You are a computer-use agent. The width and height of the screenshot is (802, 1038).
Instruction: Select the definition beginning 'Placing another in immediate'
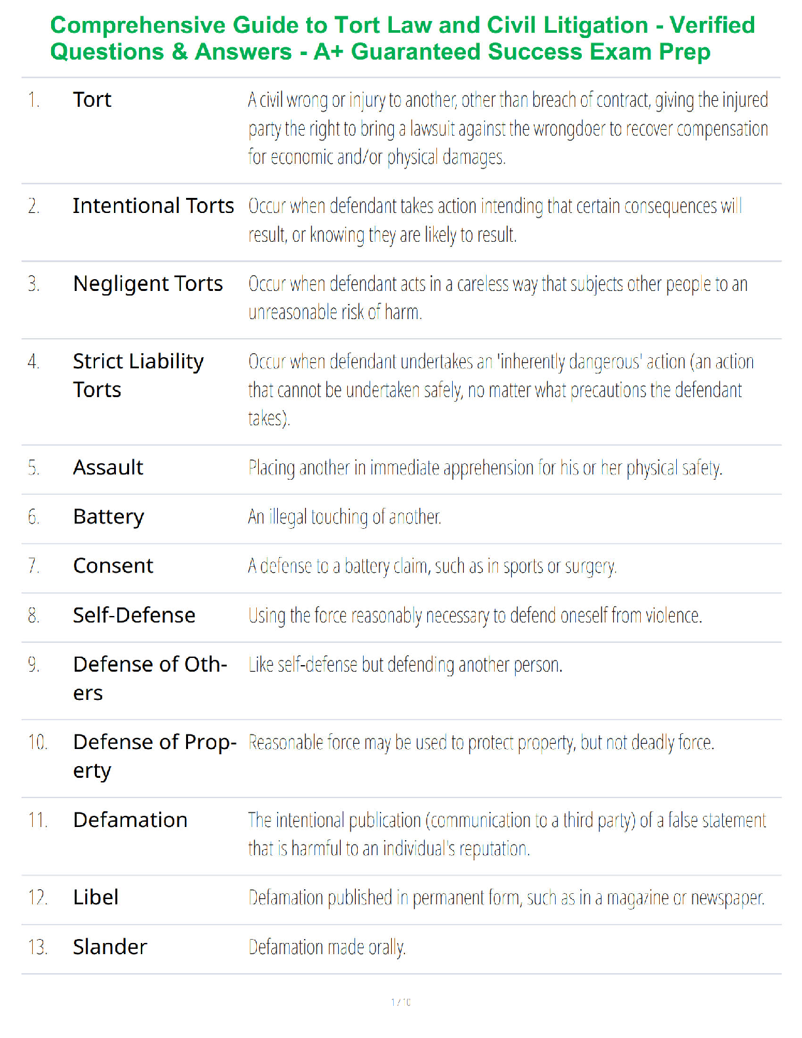click(485, 468)
